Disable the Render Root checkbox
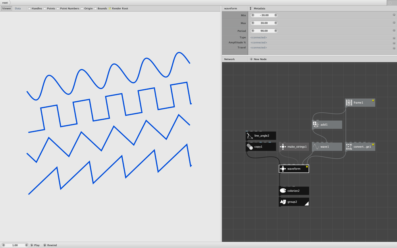The width and height of the screenshot is (397, 248). pyautogui.click(x=110, y=8)
